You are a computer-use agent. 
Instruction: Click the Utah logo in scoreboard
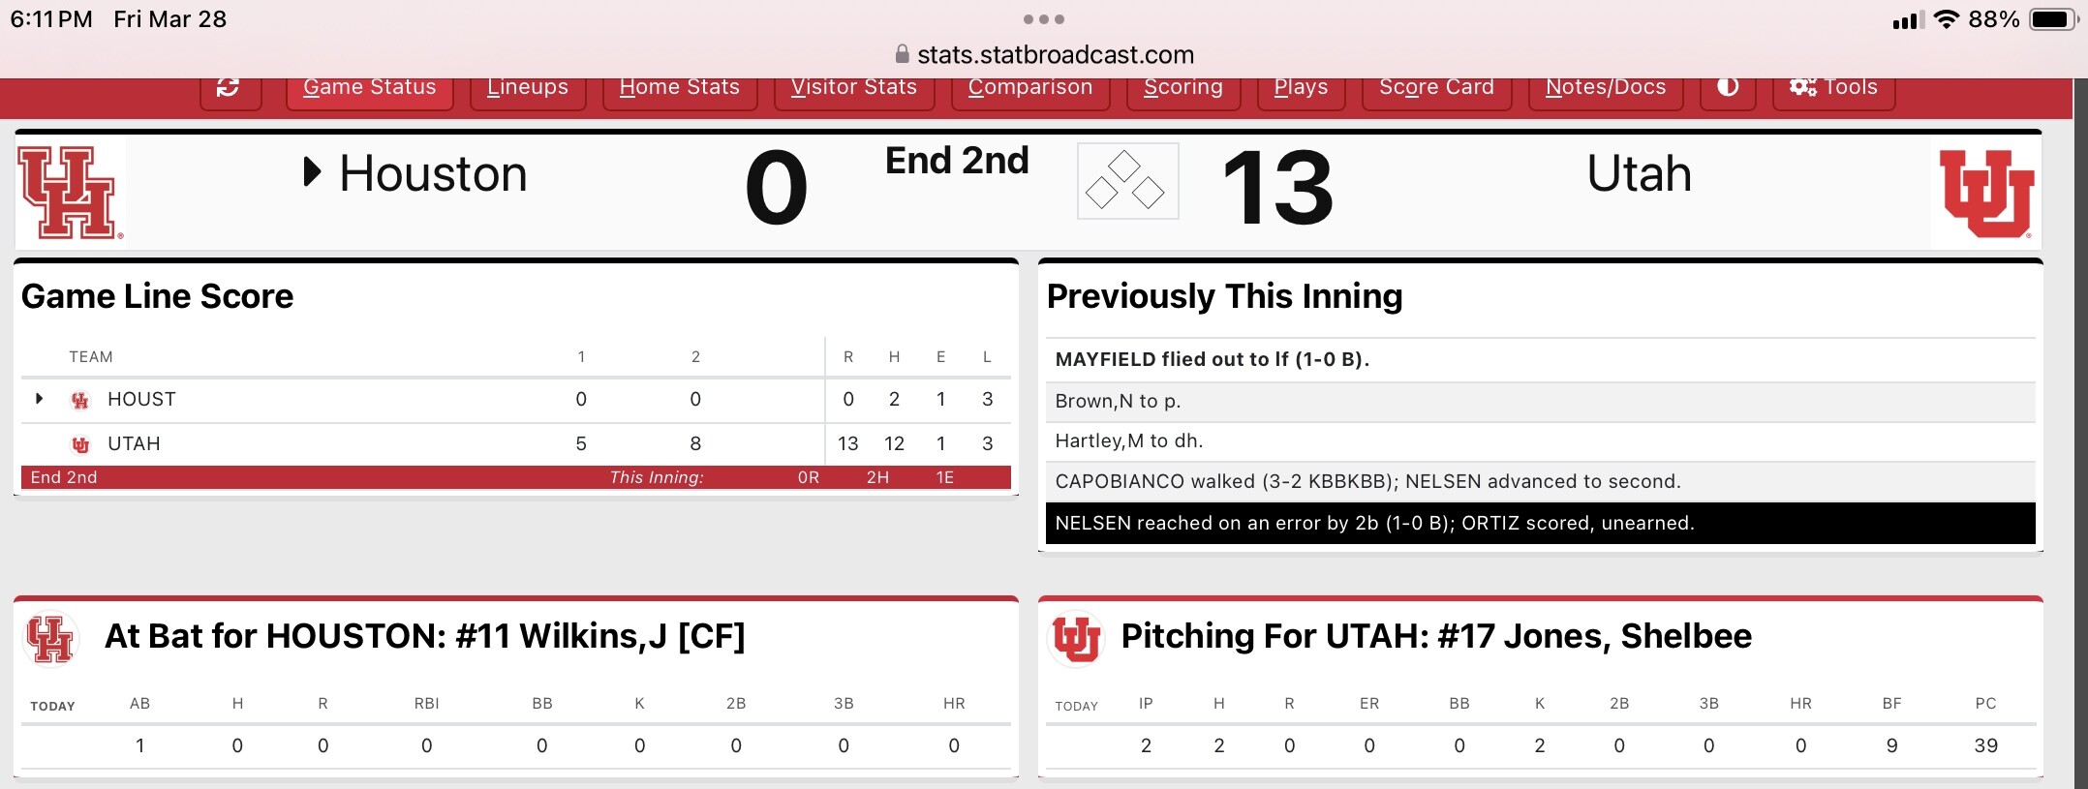[x=1985, y=193]
